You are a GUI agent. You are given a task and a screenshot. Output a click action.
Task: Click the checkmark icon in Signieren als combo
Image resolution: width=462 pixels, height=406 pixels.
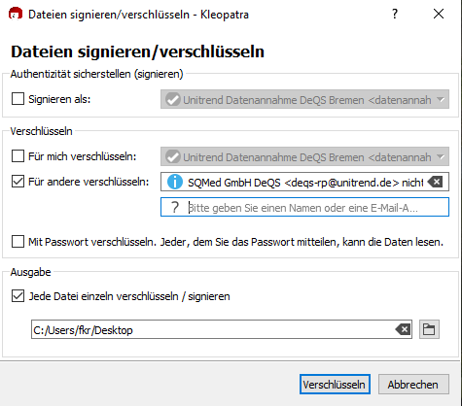(173, 99)
